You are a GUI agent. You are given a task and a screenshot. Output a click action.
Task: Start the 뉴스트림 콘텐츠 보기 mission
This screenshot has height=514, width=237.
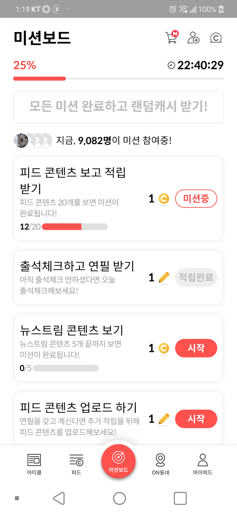pos(196,348)
